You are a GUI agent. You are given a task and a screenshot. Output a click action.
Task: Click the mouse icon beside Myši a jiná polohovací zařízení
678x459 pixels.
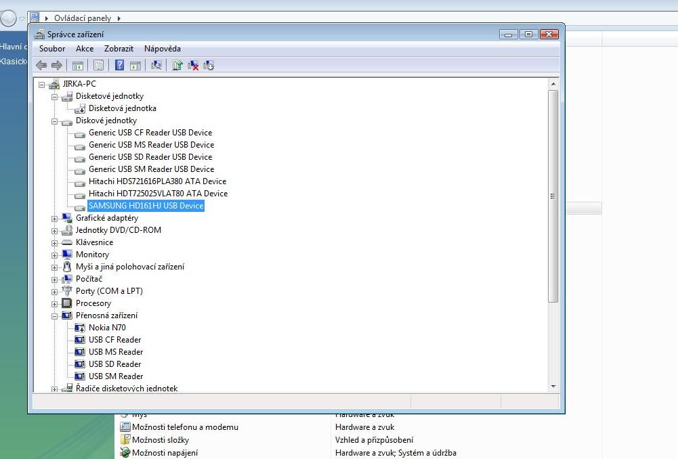point(67,266)
